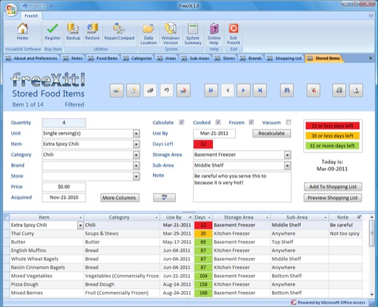Enable the Vacuum checkbox

coord(288,122)
